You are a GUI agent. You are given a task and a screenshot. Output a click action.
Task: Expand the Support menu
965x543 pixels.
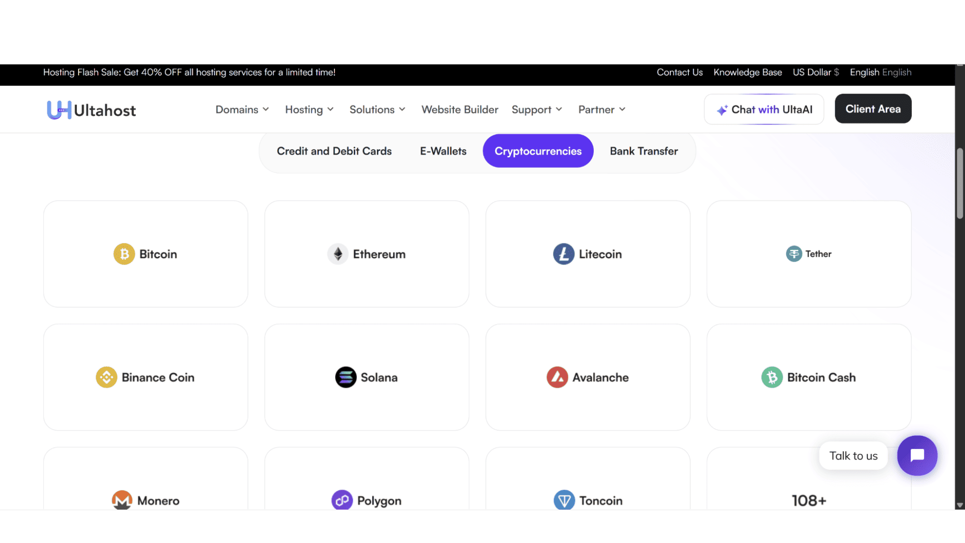[537, 110]
